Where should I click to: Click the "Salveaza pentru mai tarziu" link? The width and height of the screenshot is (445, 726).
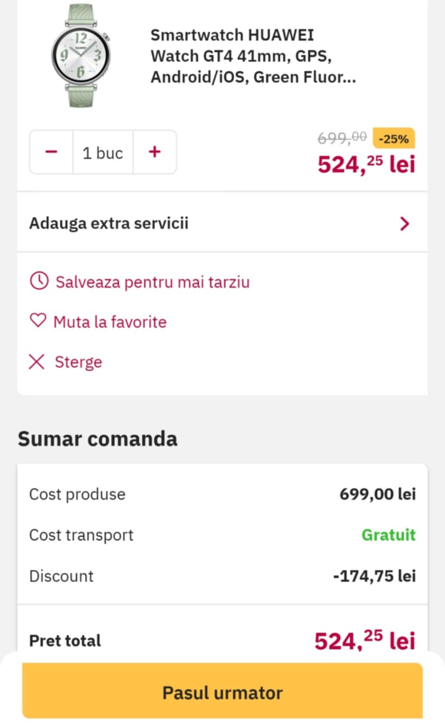pos(153,282)
